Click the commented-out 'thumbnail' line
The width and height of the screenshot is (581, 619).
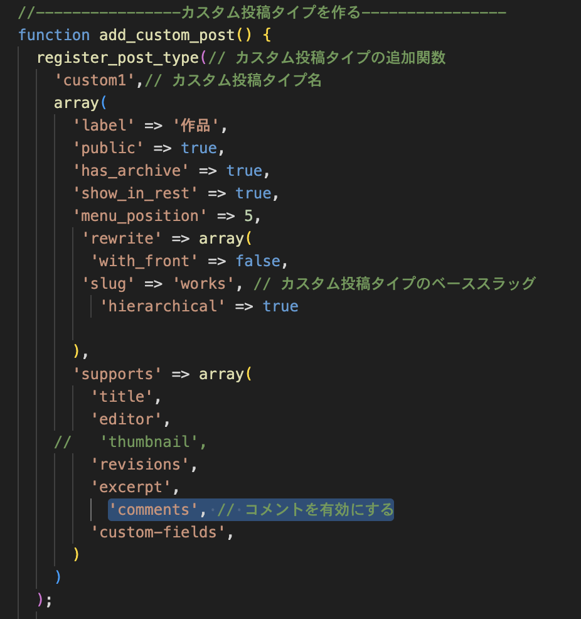(154, 442)
